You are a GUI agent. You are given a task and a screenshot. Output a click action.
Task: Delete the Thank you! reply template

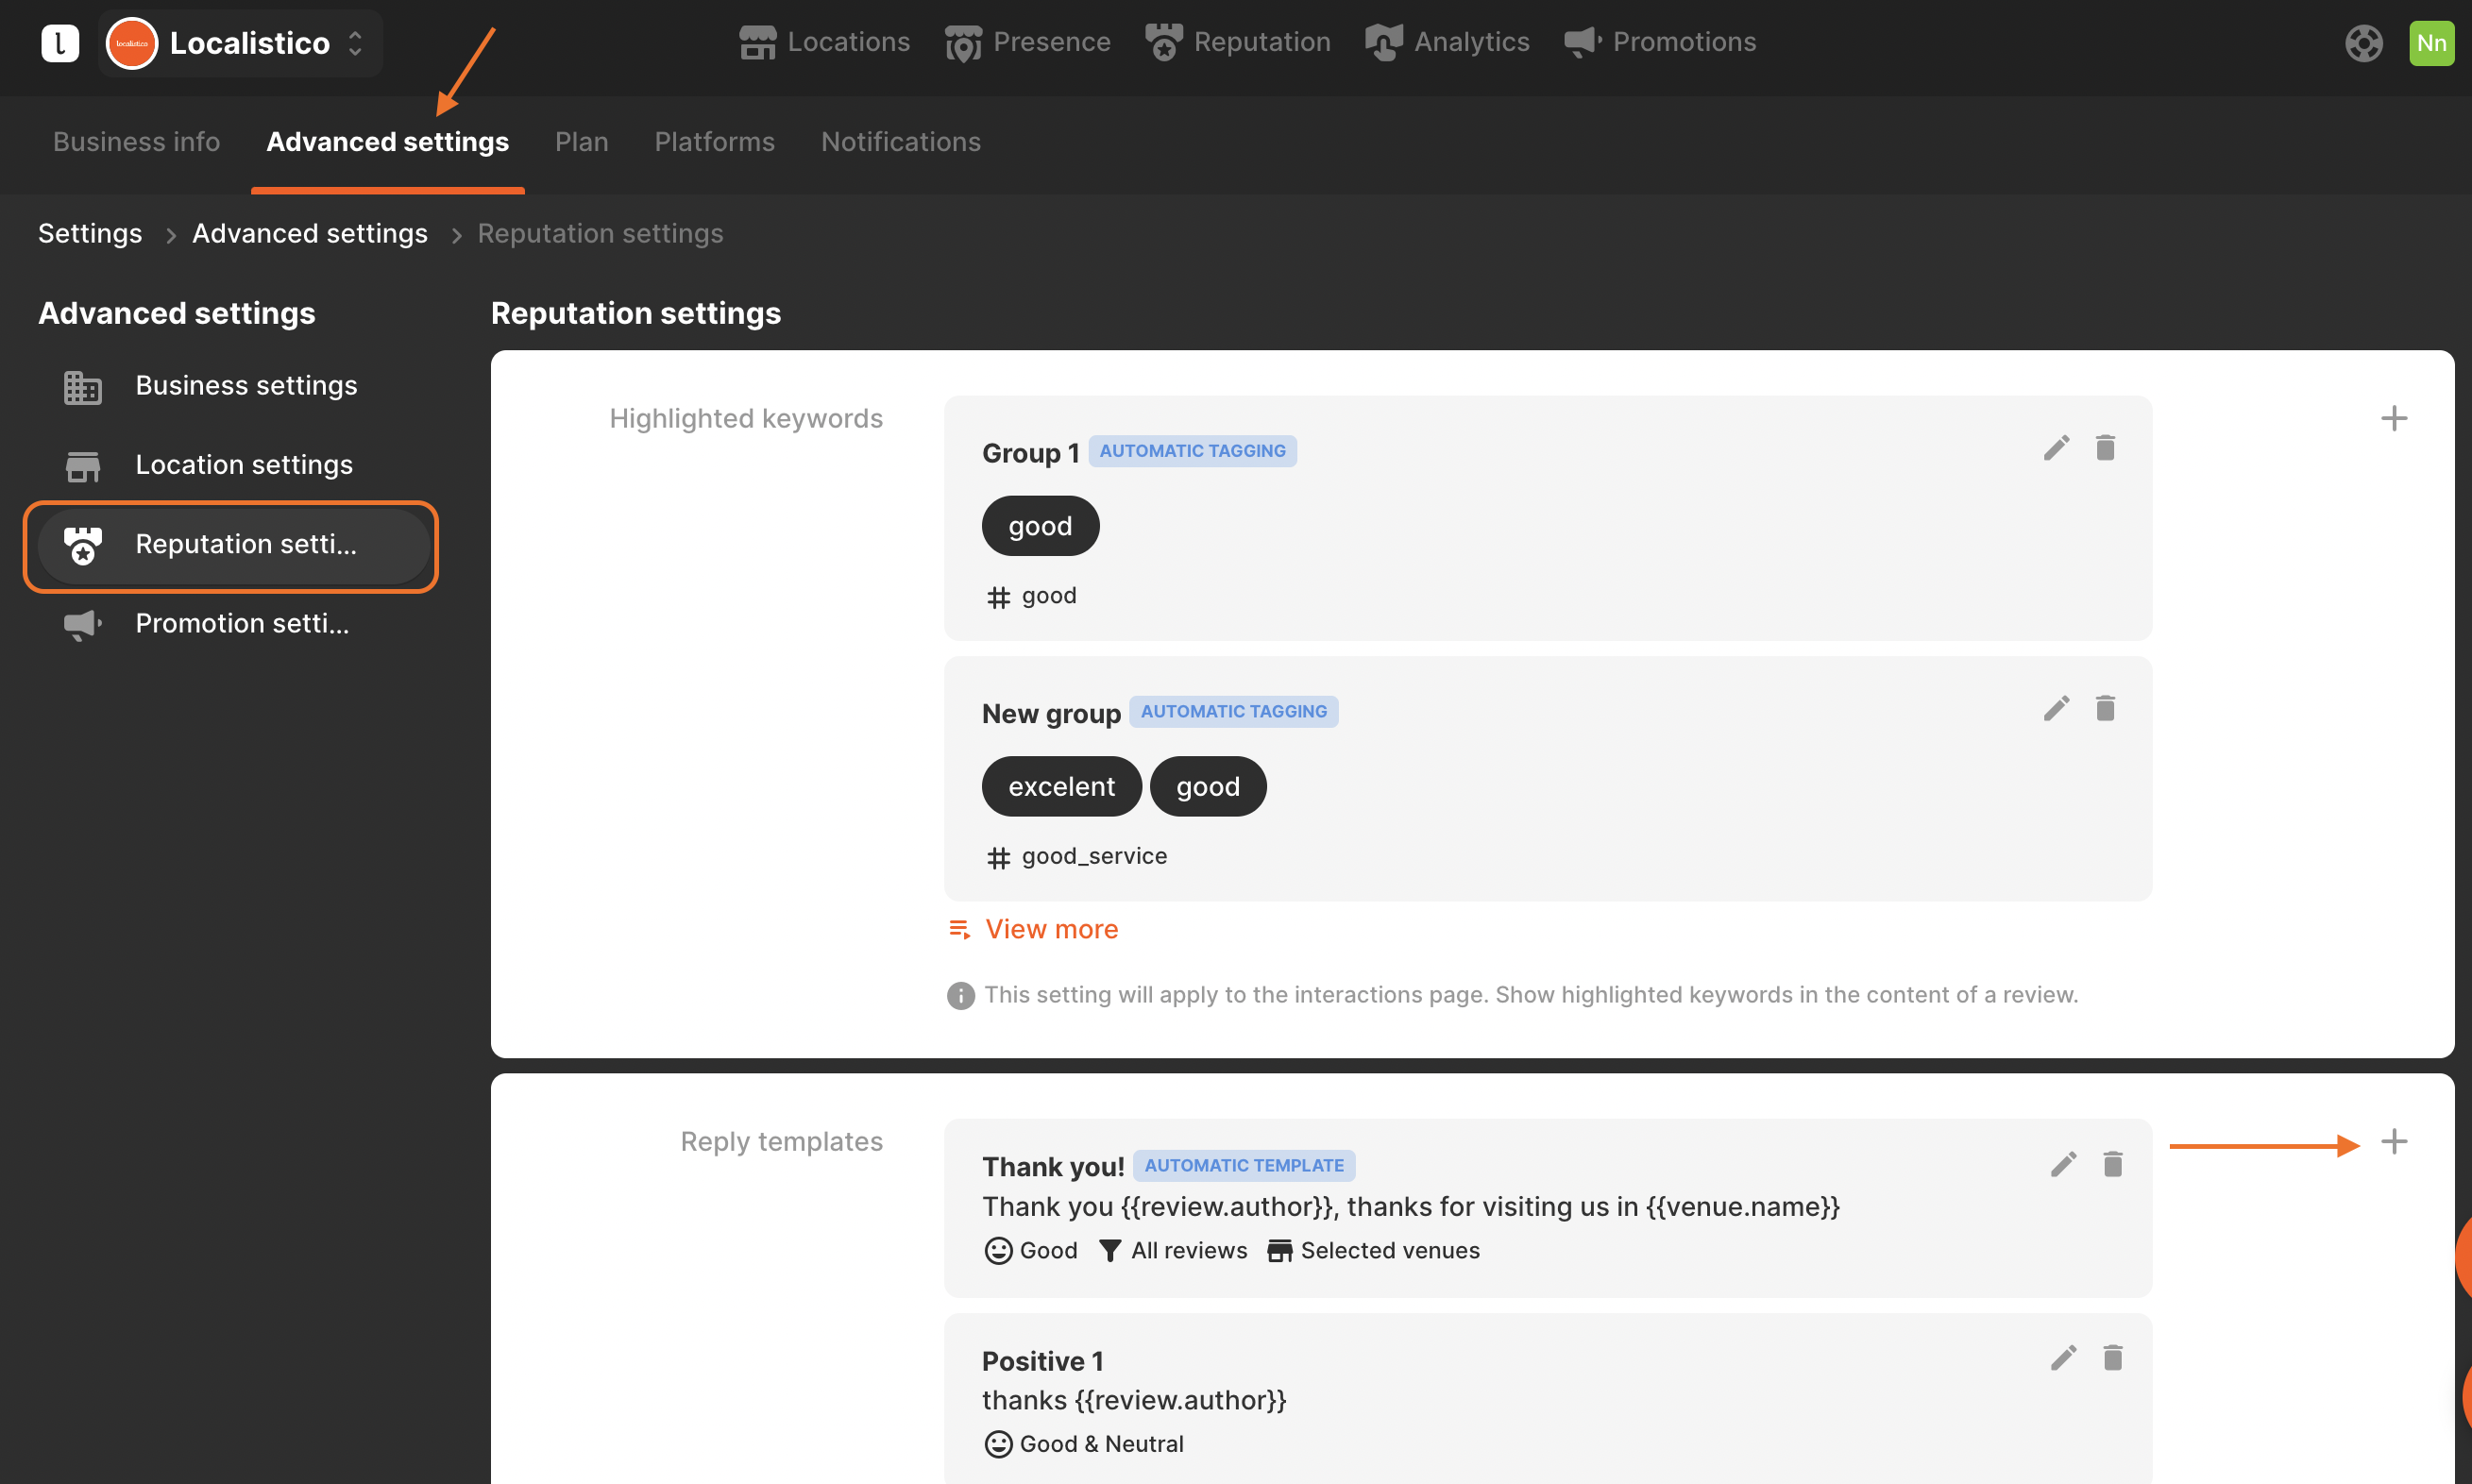point(2112,1165)
